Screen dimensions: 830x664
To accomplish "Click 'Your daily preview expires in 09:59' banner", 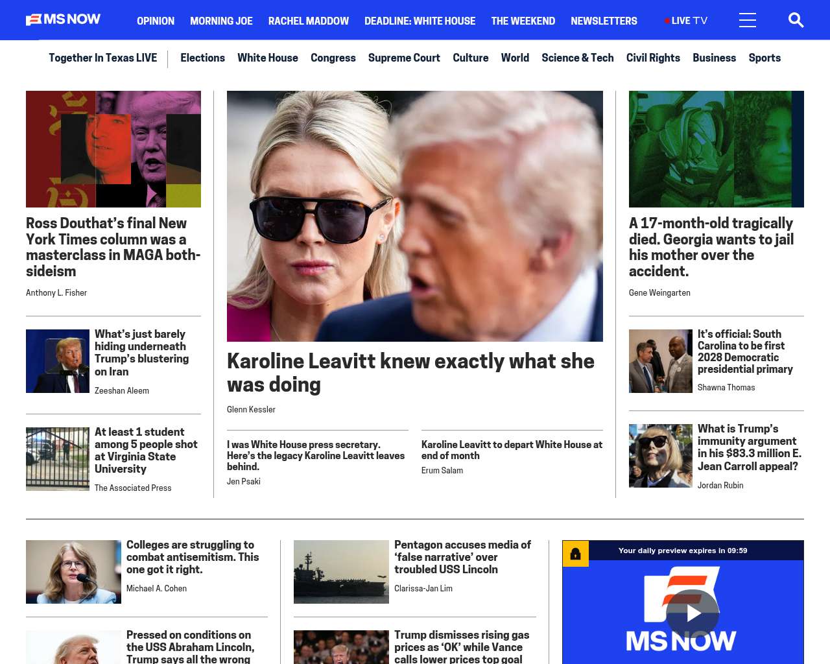I will [x=683, y=551].
